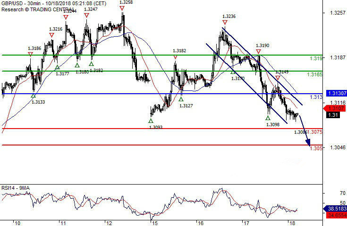Click the 1.3187 price axis value
The image size is (347, 226).
click(x=338, y=57)
